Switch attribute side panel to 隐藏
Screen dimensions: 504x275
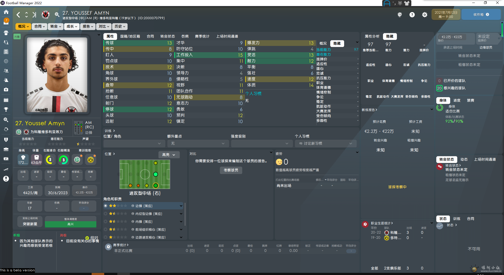[337, 44]
